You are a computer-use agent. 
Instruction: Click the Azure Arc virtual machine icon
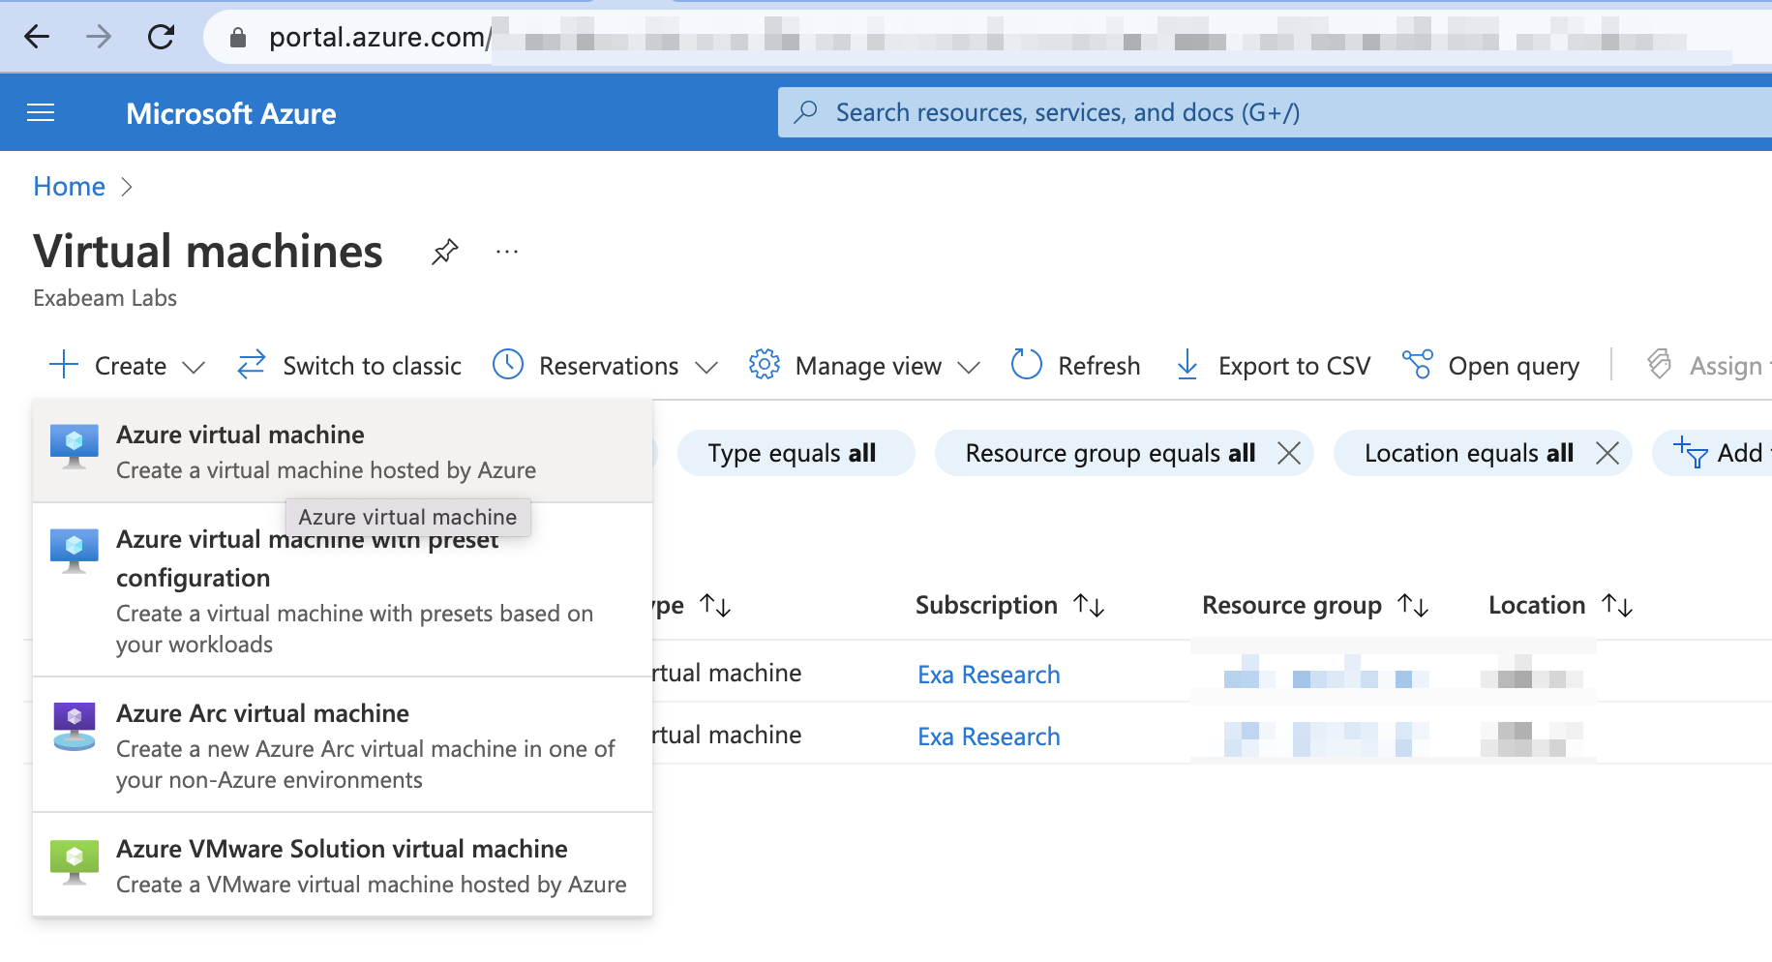pyautogui.click(x=75, y=726)
